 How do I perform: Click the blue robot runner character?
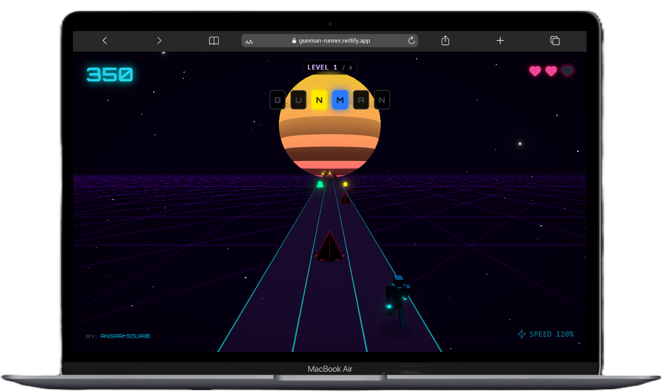click(x=397, y=302)
